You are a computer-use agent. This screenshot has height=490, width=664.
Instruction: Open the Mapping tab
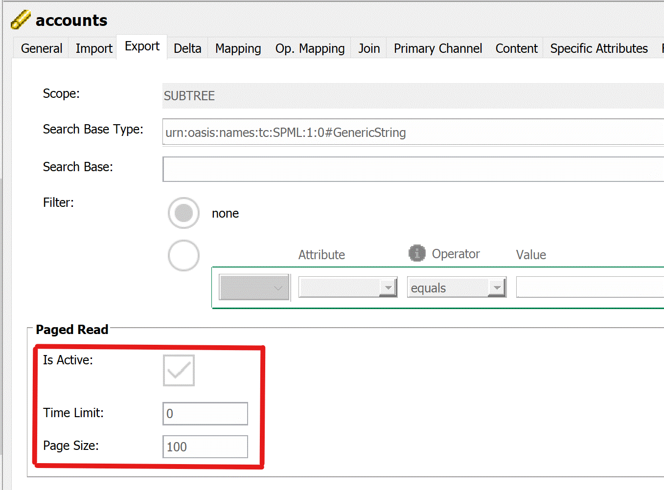point(238,48)
